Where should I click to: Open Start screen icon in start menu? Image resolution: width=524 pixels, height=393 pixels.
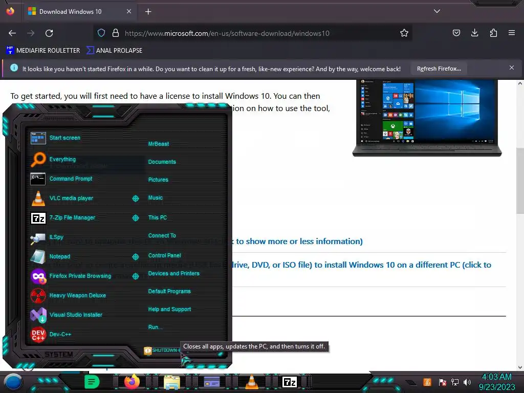point(38,138)
